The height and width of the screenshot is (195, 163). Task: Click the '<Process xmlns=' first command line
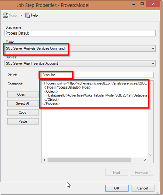pyautogui.click(x=95, y=83)
